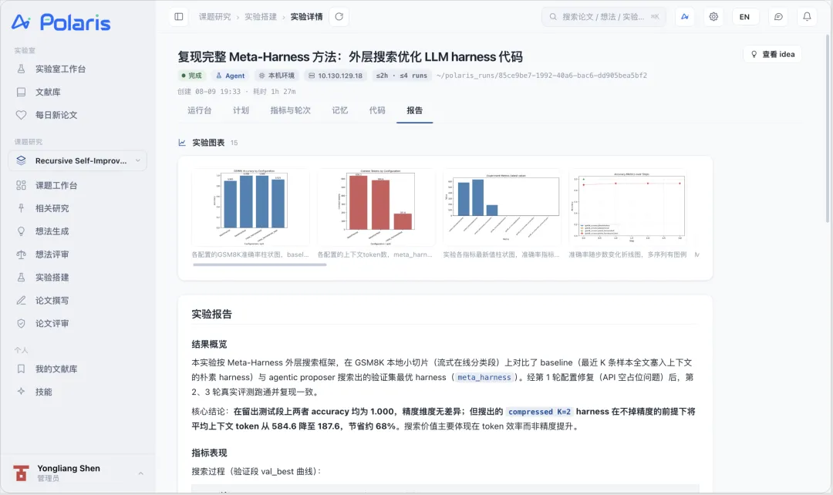Switch to 指标与轮次 tab

pyautogui.click(x=290, y=110)
